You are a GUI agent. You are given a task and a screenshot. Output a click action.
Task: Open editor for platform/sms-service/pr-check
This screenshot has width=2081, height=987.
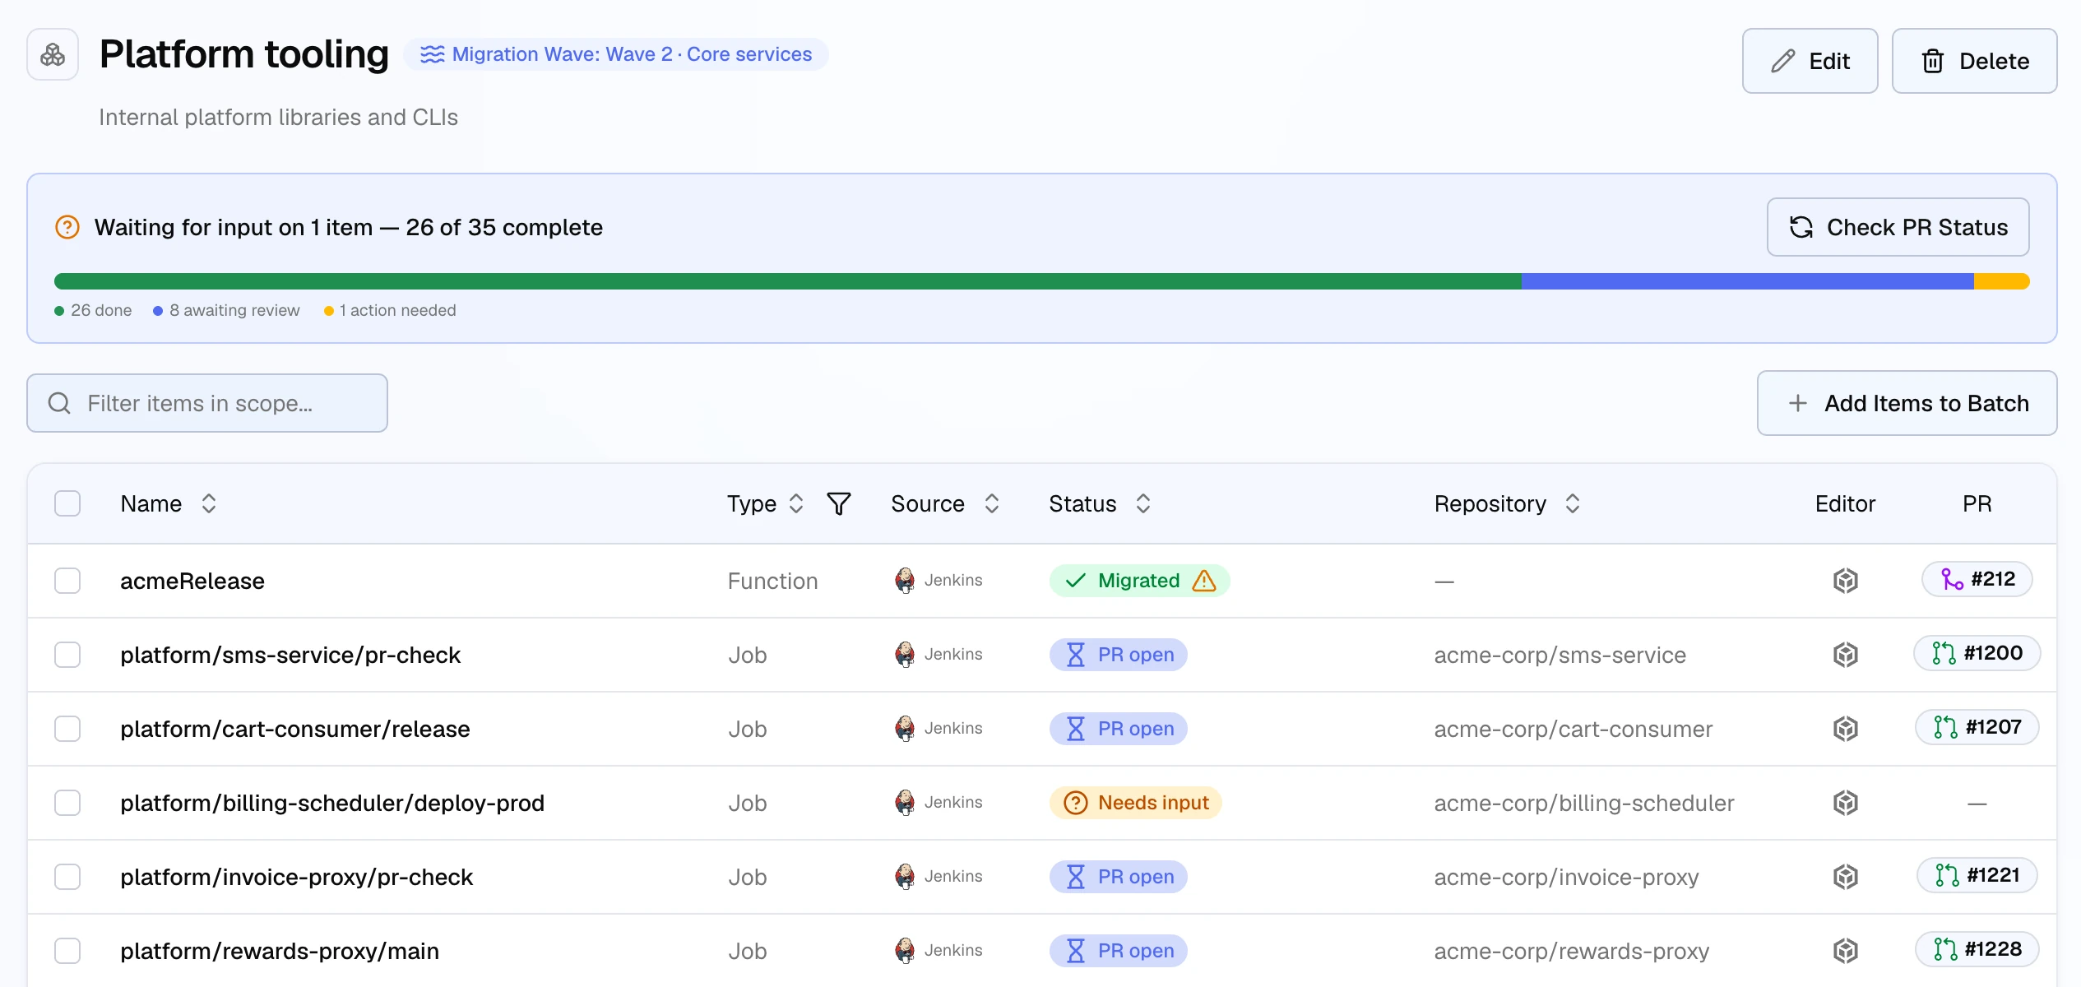click(x=1846, y=655)
